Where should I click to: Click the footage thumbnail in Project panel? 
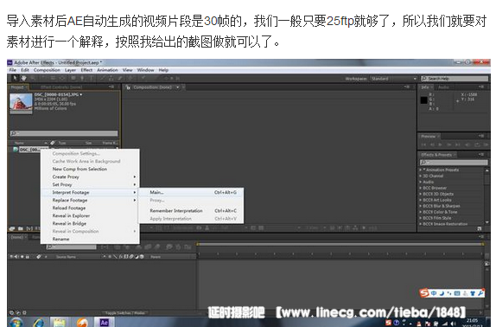click(21, 103)
